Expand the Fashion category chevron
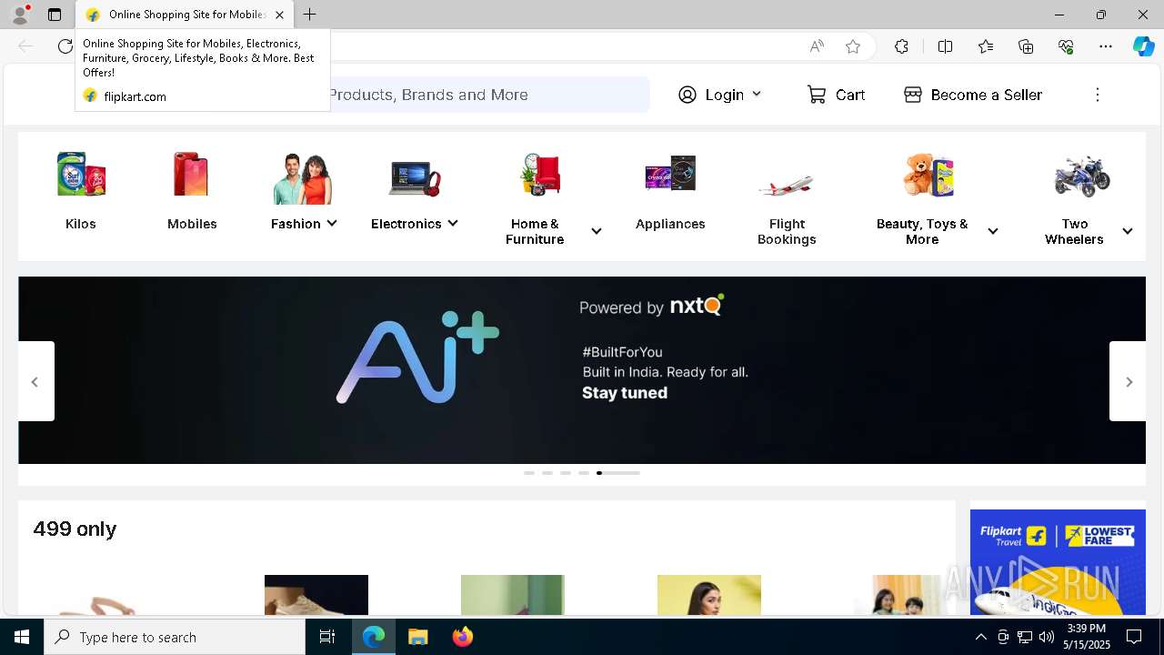This screenshot has height=655, width=1164. pos(332,223)
